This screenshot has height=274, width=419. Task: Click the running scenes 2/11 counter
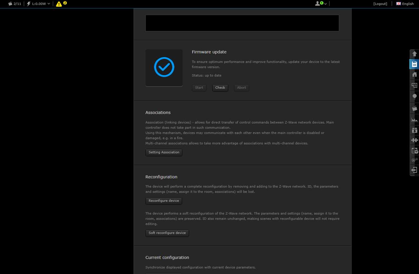(15, 4)
